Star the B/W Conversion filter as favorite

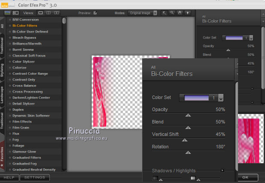(10, 20)
